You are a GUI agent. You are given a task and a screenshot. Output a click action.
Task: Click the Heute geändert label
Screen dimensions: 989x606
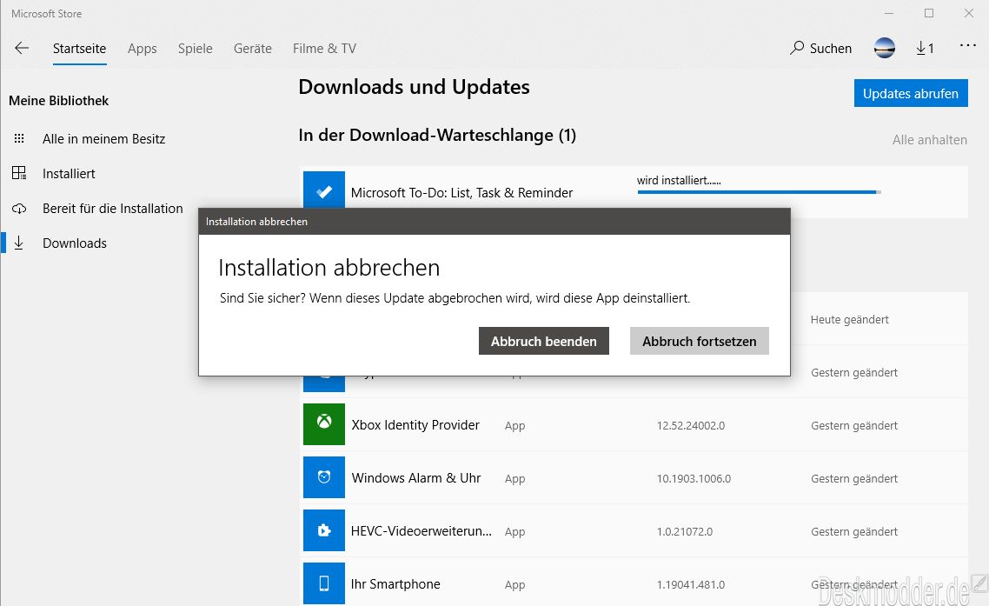coord(850,319)
